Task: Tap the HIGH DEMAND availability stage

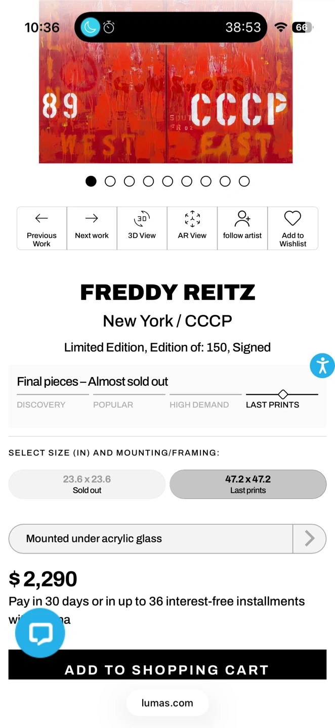Action: coord(199,404)
